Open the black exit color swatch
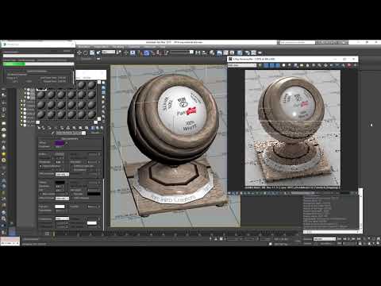Viewport: 381px width, 286px height. tap(94, 194)
